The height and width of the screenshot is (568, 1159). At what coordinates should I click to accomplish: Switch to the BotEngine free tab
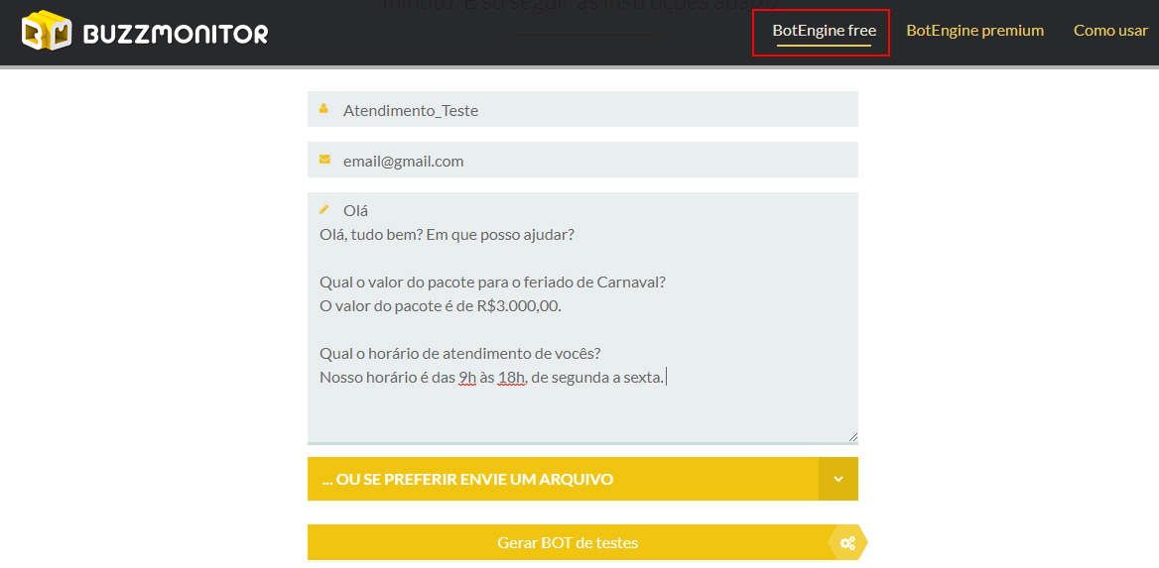pos(824,31)
